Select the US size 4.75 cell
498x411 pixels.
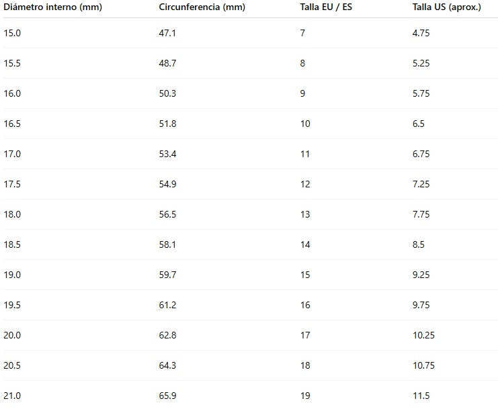421,33
